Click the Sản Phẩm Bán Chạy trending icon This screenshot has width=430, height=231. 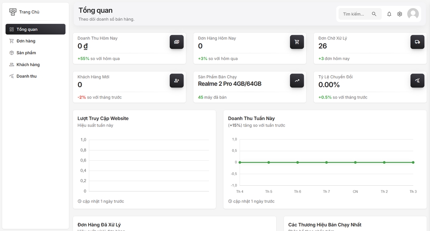pyautogui.click(x=297, y=81)
